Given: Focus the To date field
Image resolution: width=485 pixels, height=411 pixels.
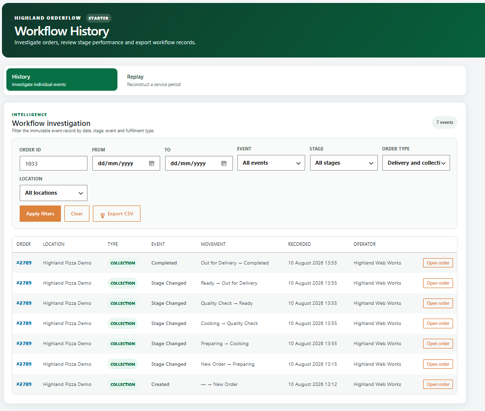Looking at the screenshot, I should (x=199, y=163).
